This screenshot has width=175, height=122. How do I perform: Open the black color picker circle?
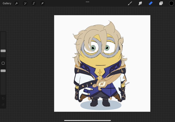(x=171, y=3)
